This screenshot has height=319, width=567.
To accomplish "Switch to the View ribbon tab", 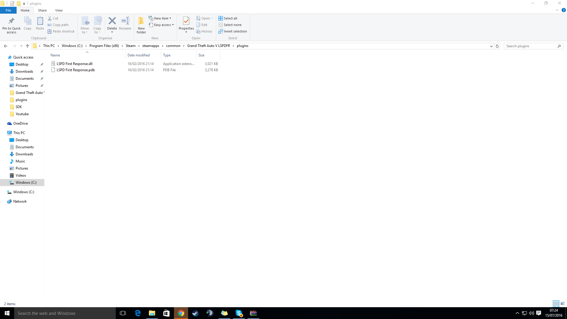I will tap(59, 10).
